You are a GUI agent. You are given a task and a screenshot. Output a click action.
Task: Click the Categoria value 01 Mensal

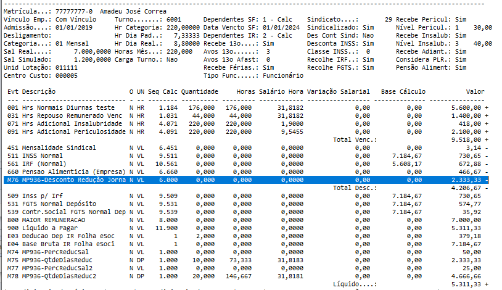pos(72,44)
